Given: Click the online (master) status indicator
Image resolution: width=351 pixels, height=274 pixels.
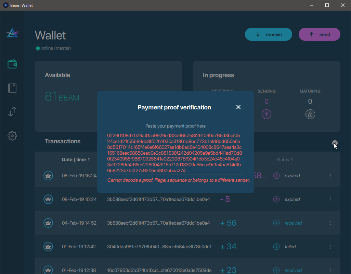Looking at the screenshot, I should pyautogui.click(x=53, y=48).
